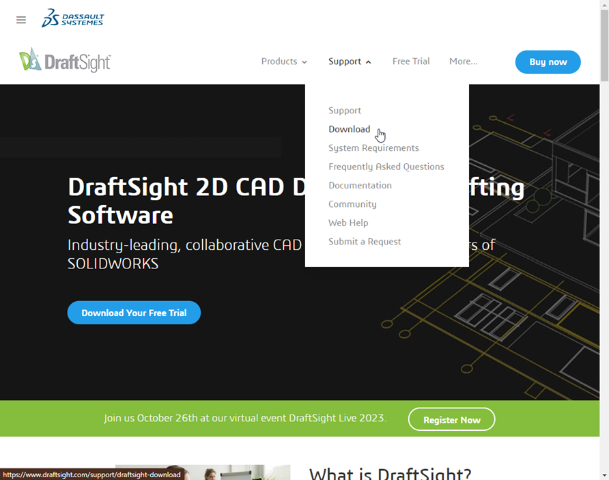Screen dimensions: 609x480
Task: Select Support in the dropdown list
Action: pos(345,111)
